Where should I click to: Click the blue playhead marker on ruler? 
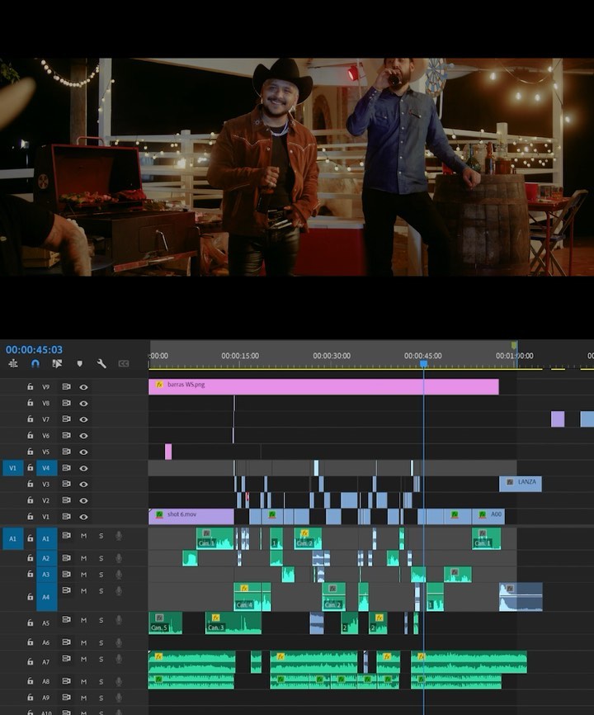point(423,363)
